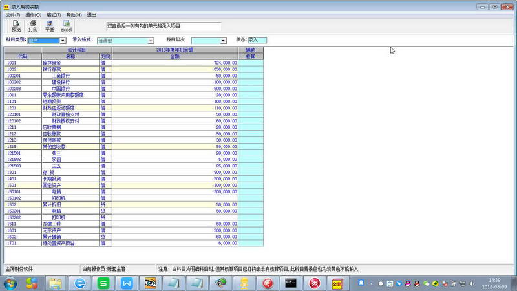Open the file explorer folder taskbar icon
This screenshot has width=517, height=291.
pos(56,283)
